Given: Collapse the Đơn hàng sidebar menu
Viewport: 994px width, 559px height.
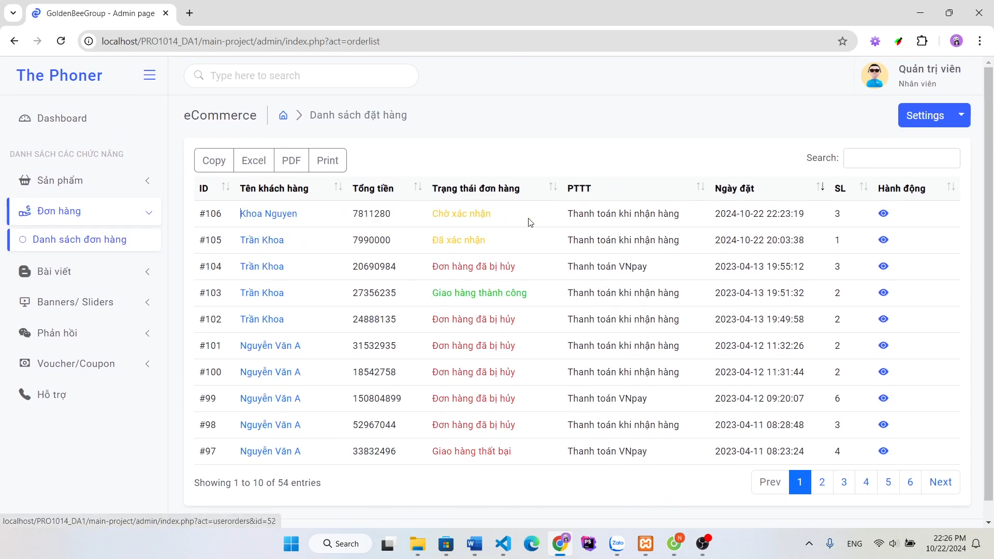Looking at the screenshot, I should coord(85,211).
